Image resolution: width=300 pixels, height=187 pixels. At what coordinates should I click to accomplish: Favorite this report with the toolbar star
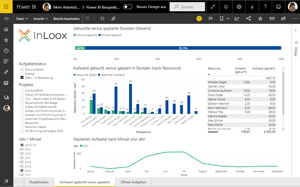(x=260, y=19)
